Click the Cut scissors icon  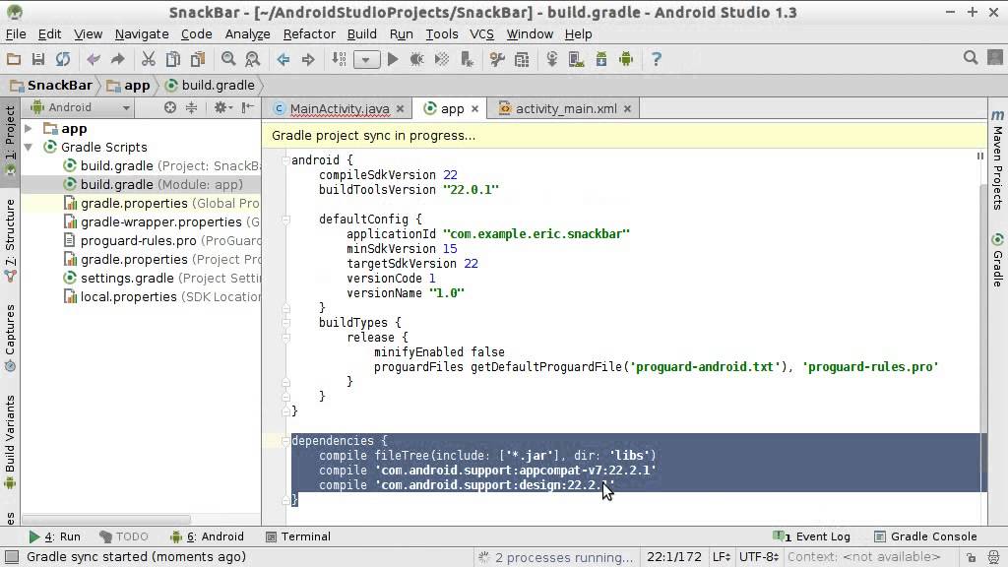tap(149, 59)
